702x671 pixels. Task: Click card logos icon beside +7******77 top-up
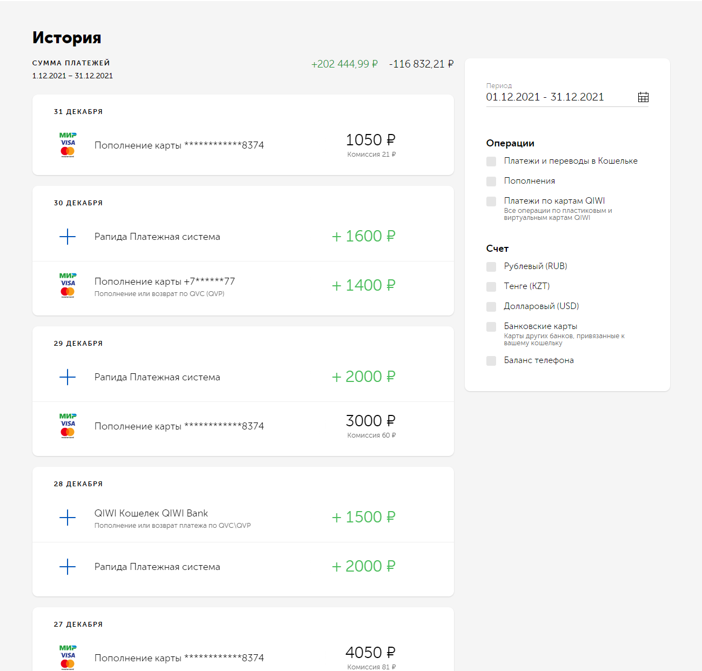pyautogui.click(x=68, y=285)
